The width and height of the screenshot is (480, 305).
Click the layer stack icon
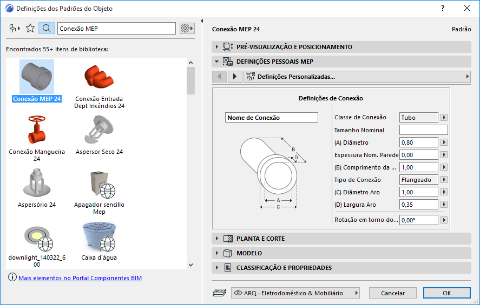[219, 293]
